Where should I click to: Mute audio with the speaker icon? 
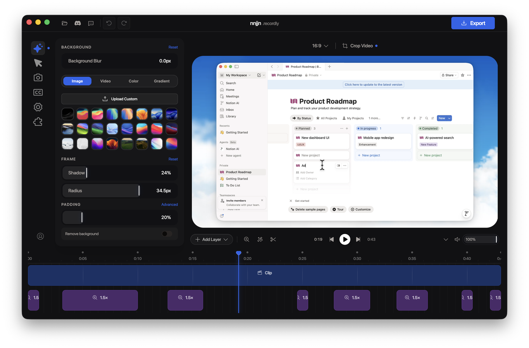pos(458,239)
